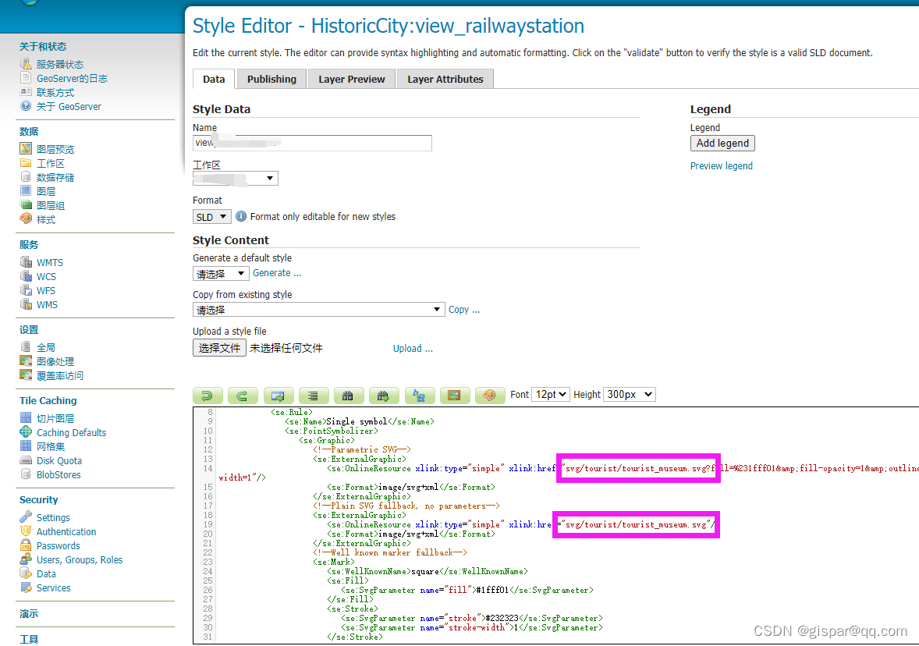Click the Security Settings wrench icon
This screenshot has width=919, height=646.
point(26,517)
